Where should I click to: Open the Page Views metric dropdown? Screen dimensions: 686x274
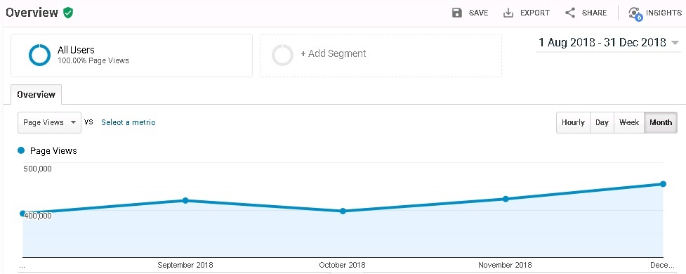[x=49, y=122]
